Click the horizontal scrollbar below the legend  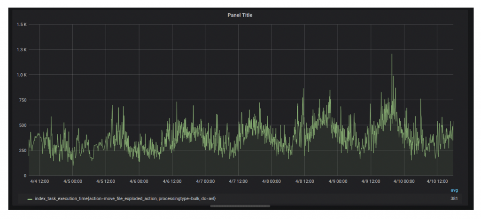coord(240,206)
